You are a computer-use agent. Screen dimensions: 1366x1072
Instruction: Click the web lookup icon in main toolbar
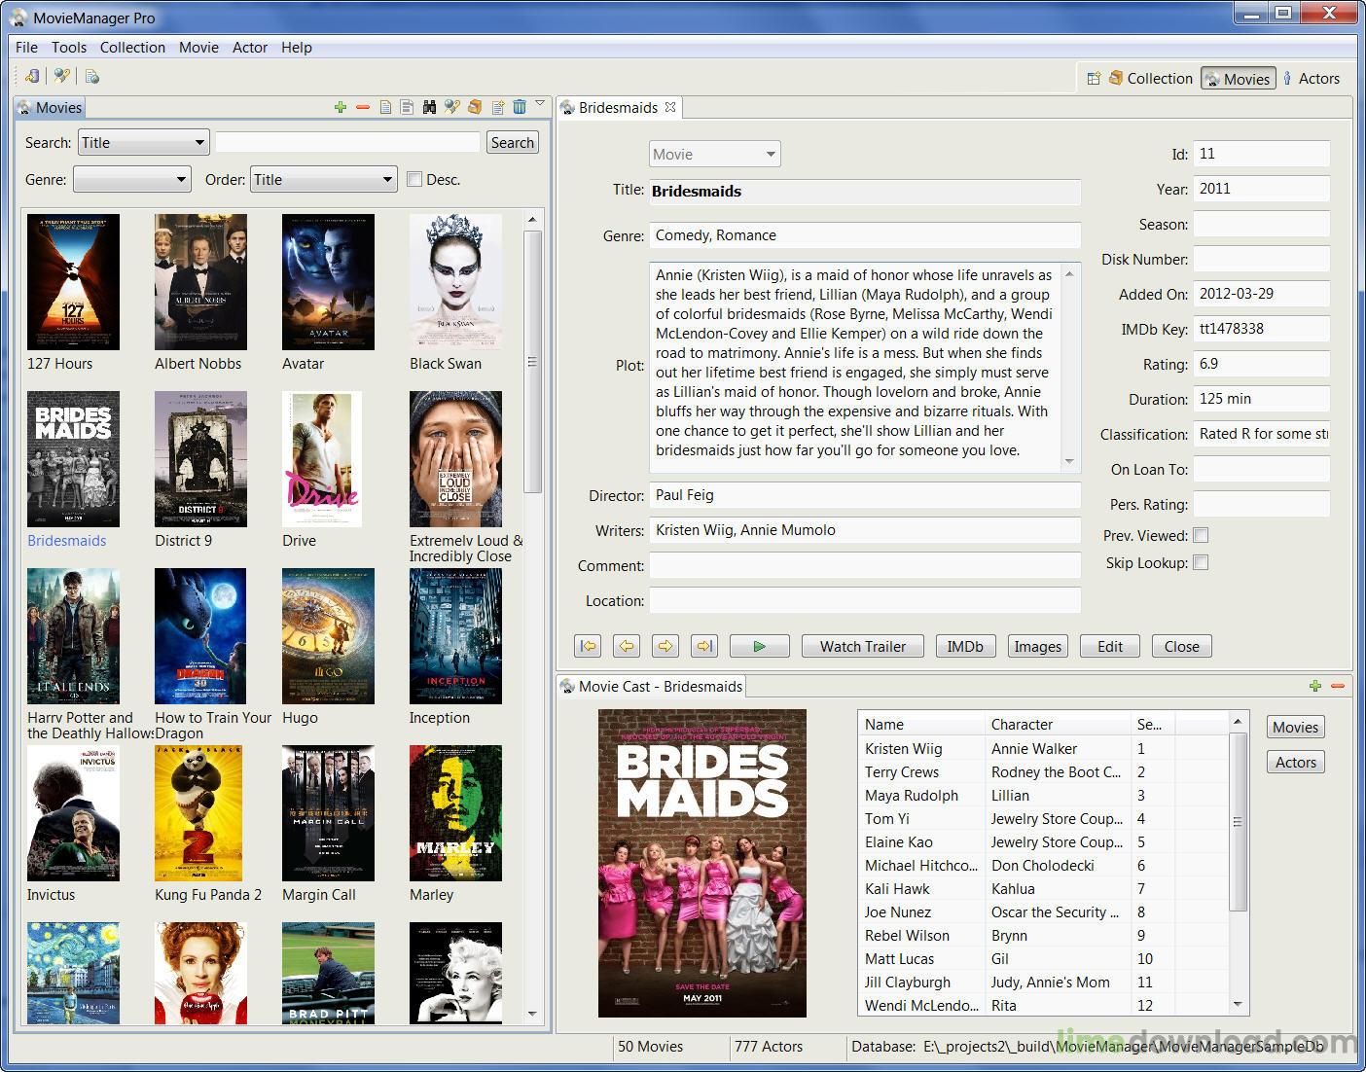click(x=62, y=75)
